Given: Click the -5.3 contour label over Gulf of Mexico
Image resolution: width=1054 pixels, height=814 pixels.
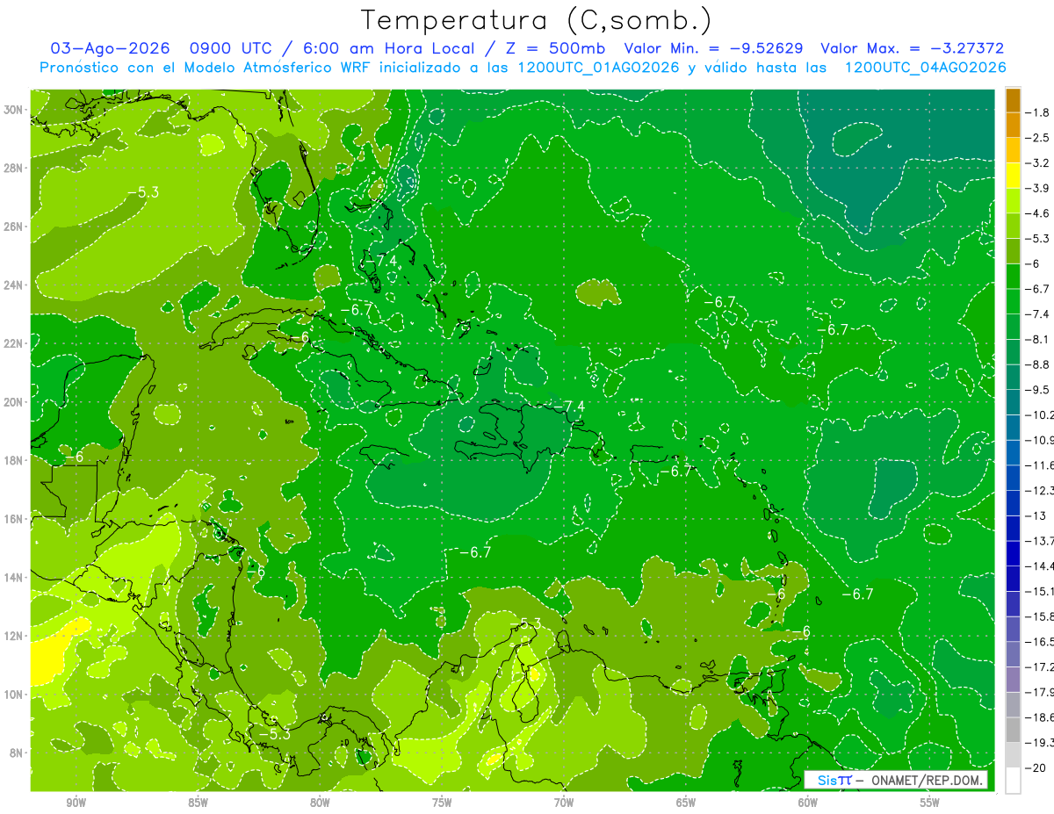Looking at the screenshot, I should (x=142, y=191).
